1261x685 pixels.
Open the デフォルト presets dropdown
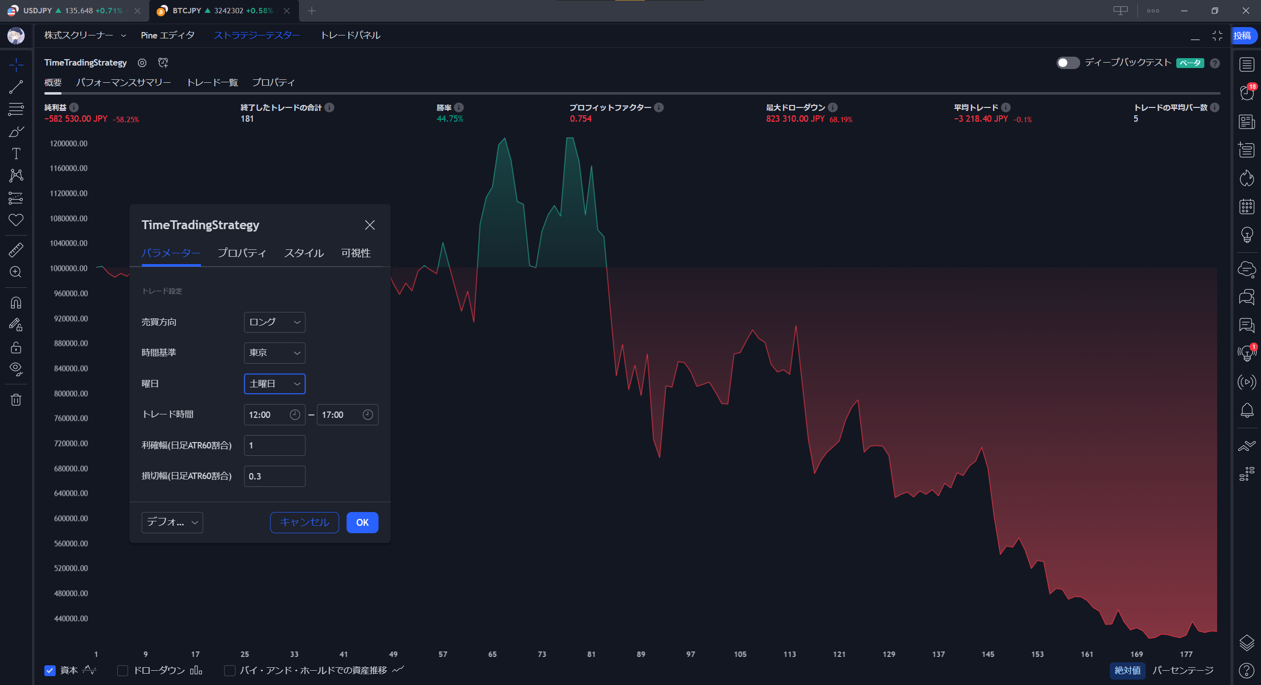click(172, 522)
